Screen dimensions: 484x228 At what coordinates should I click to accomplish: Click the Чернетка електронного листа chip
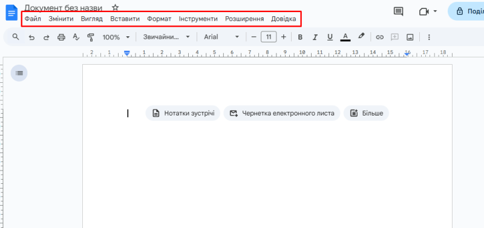point(282,113)
